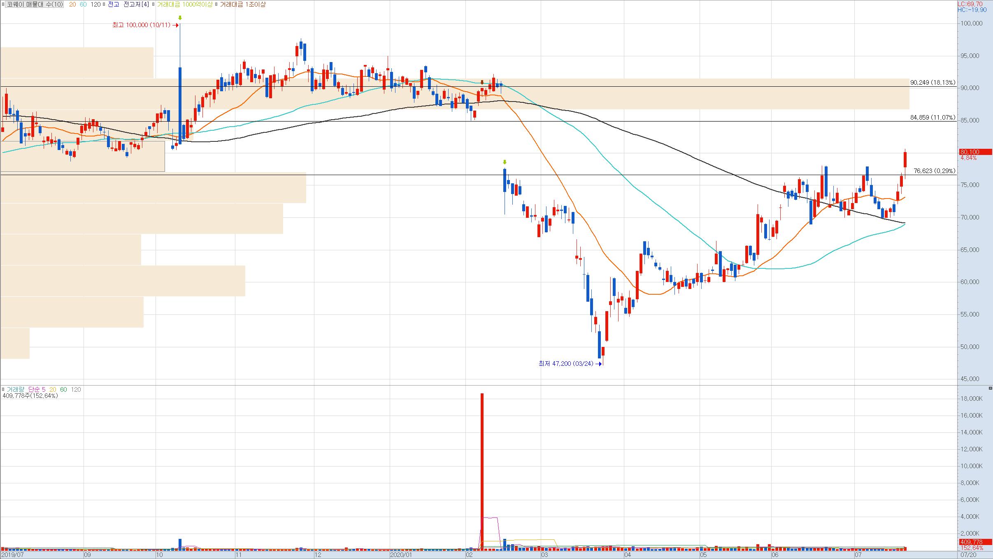
Task: Toggle the box before 거래대금 1조이상 label
Action: (x=217, y=5)
